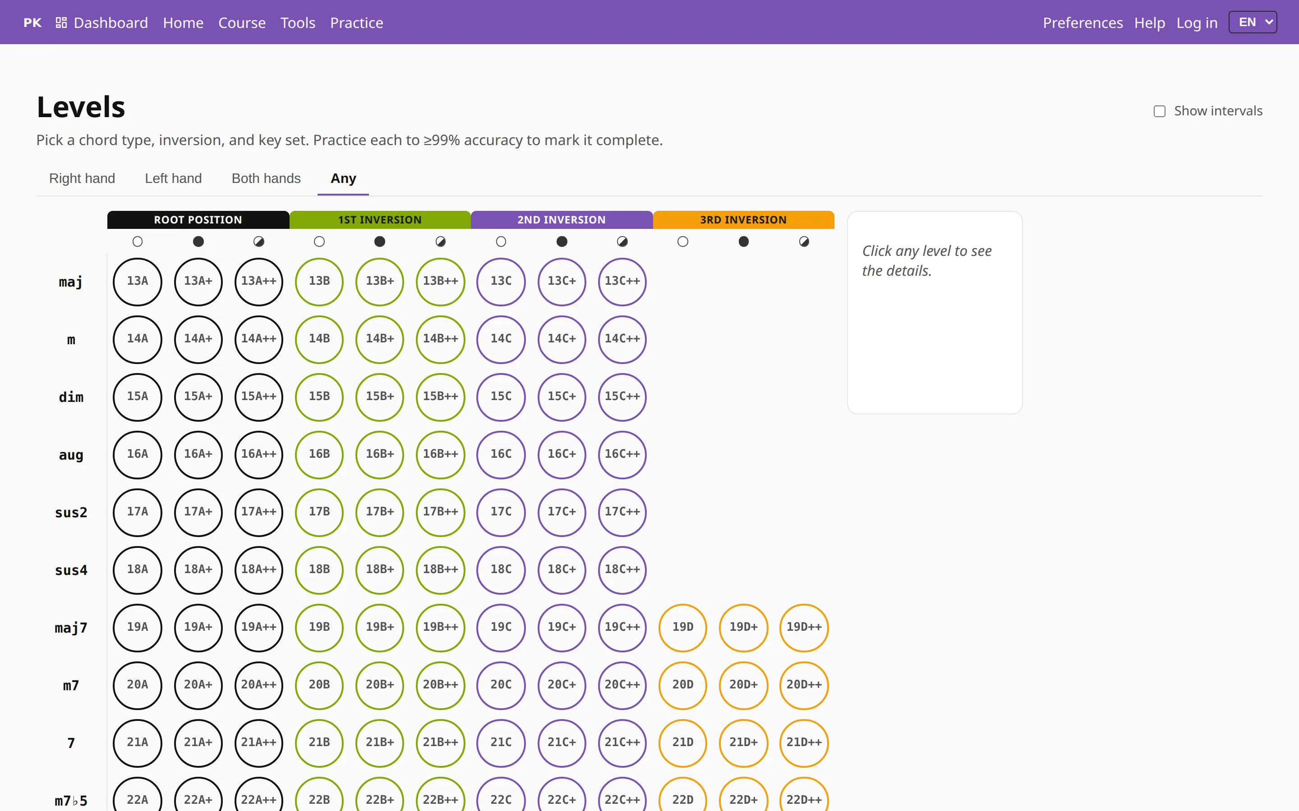Viewport: 1299px width, 811px height.
Task: Open the Tools nav link
Action: [x=298, y=23]
